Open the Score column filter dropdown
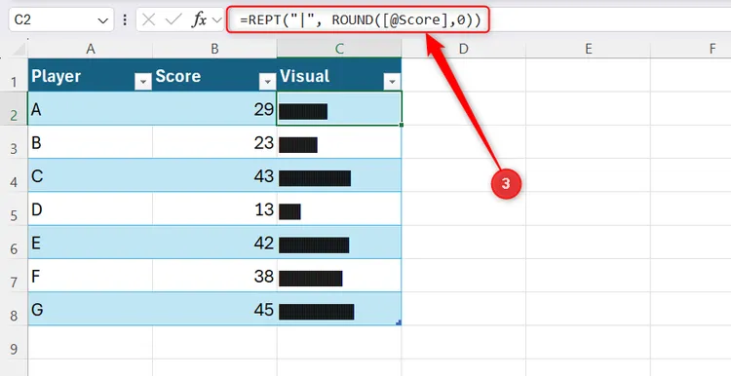 [x=267, y=83]
